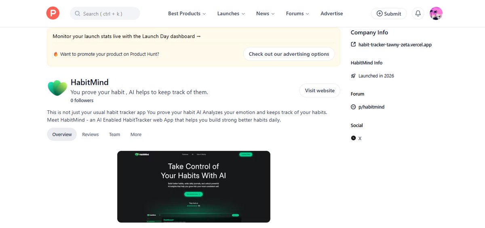
Task: Click the X social network icon
Action: 353,138
